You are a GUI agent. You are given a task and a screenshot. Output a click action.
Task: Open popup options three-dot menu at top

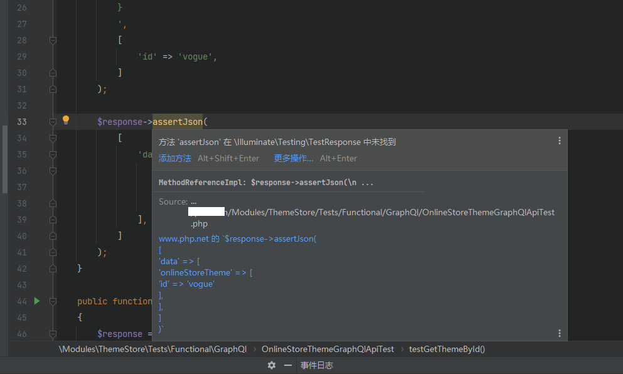[x=559, y=141]
